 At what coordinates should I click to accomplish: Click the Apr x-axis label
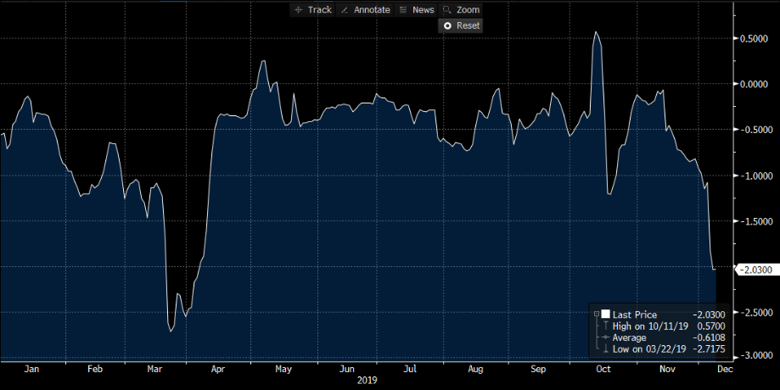point(218,369)
